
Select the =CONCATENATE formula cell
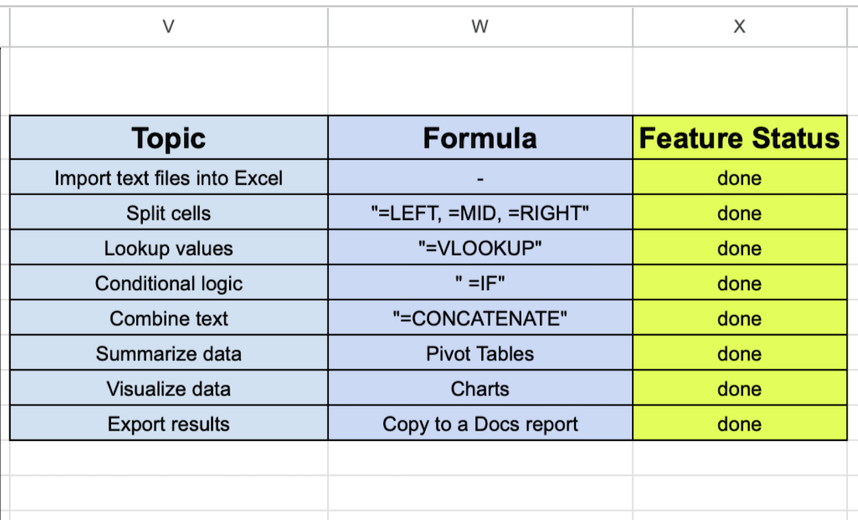click(480, 318)
